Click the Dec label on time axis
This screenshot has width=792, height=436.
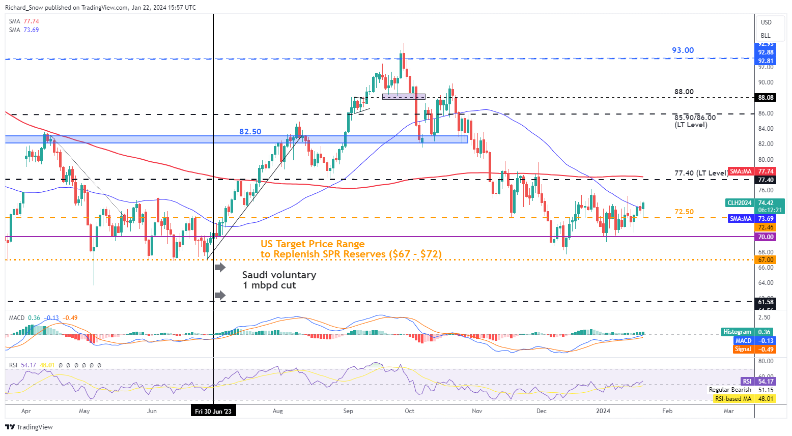541,411
